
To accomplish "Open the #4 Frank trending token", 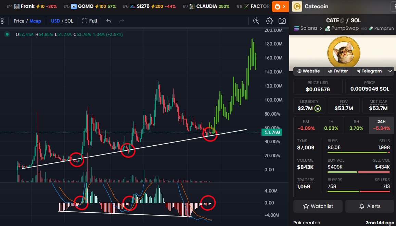I will click(x=31, y=6).
